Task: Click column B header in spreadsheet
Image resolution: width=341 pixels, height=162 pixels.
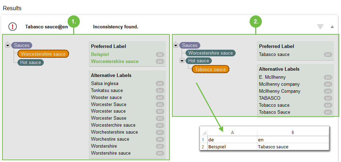Action: tap(293, 133)
